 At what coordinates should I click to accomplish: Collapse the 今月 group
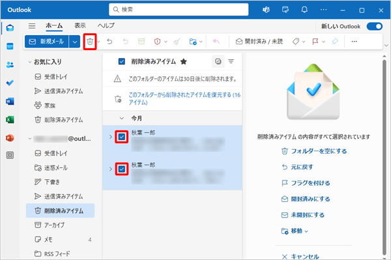[122, 118]
